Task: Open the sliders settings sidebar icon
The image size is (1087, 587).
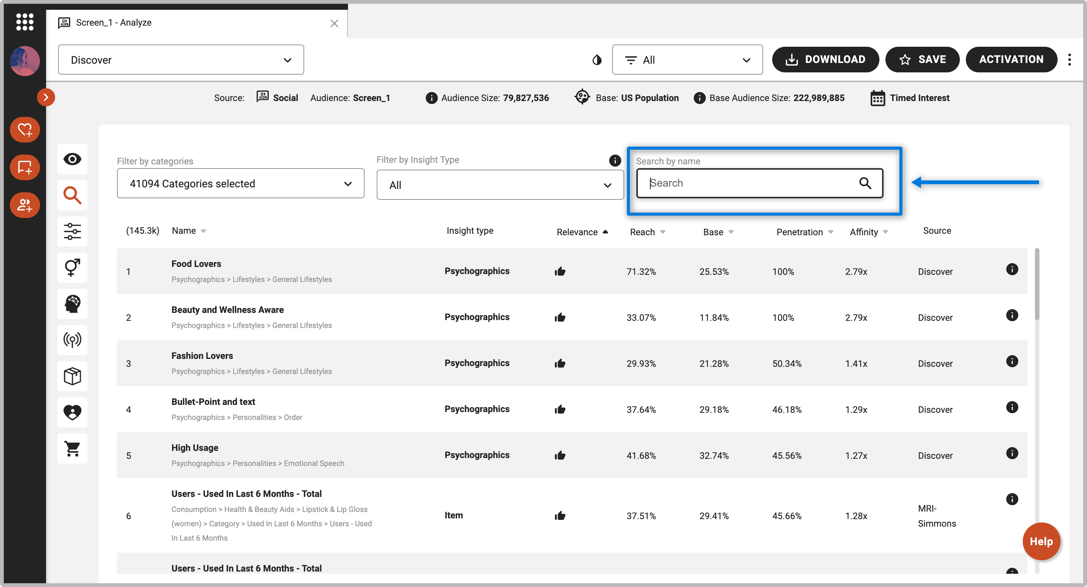Action: pos(72,231)
